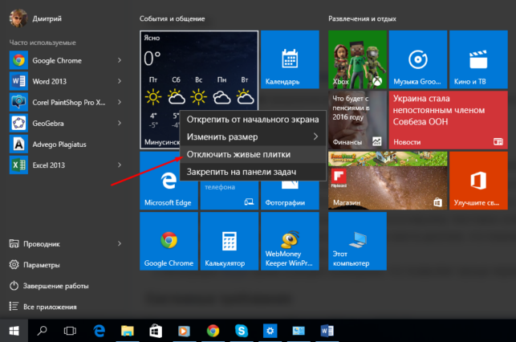Open Task View on taskbar
Viewport: 516px width, 342px height.
[70, 331]
